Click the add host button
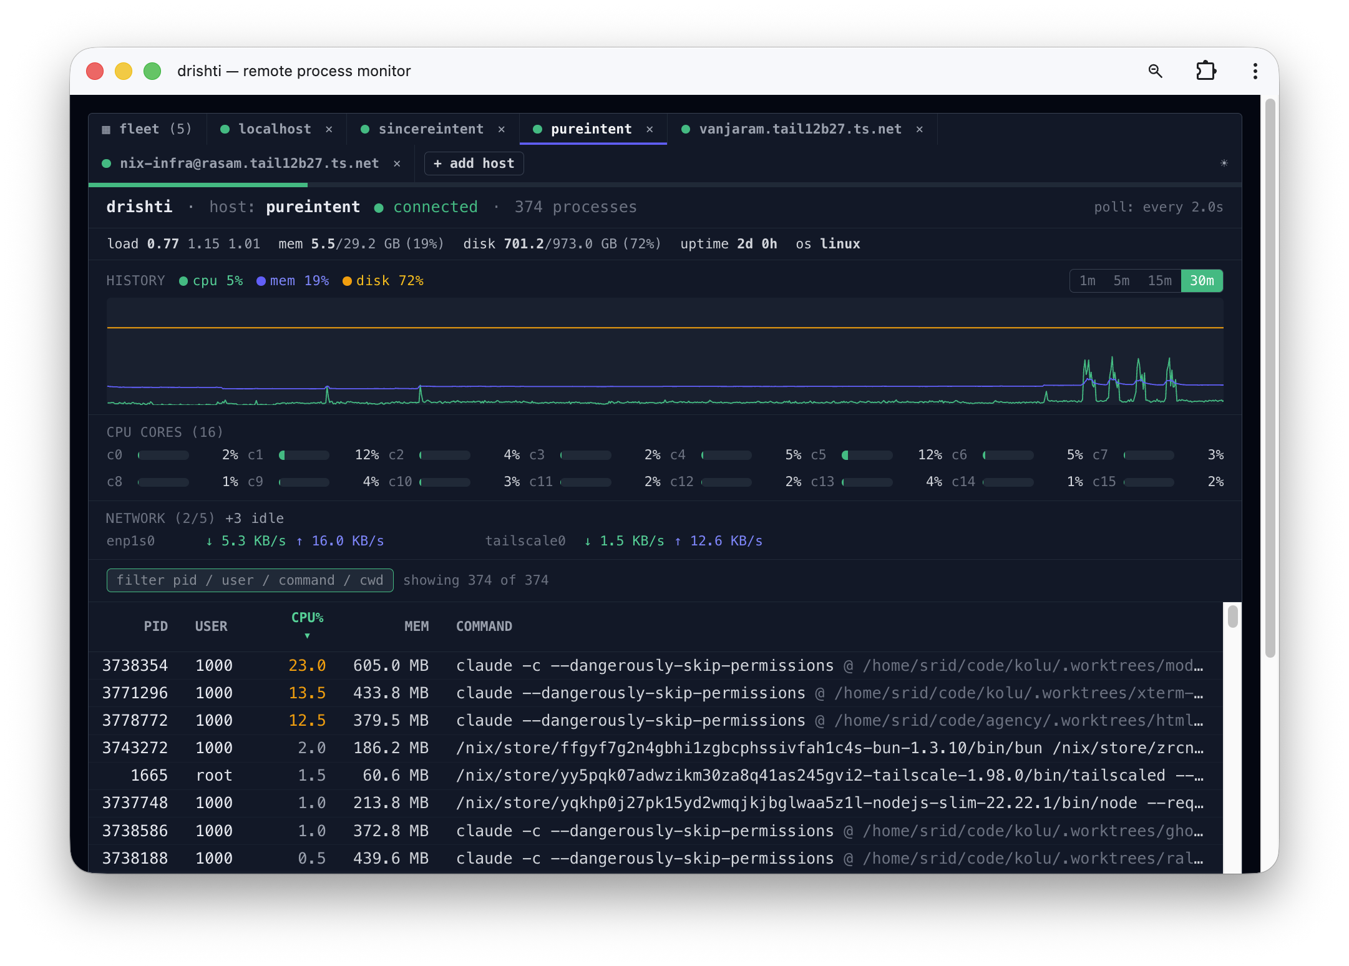 point(474,163)
